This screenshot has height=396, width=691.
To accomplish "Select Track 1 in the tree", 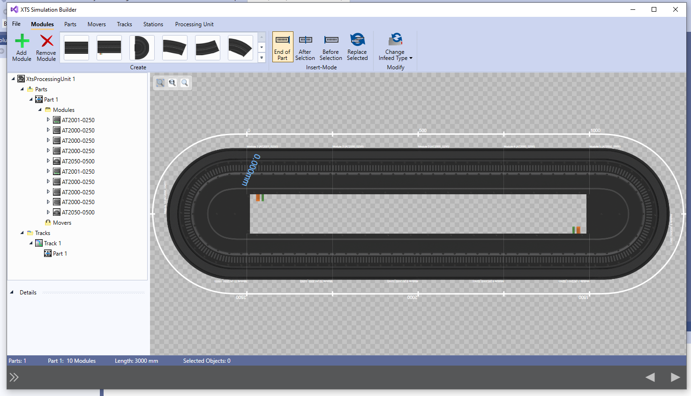I will tap(48, 243).
